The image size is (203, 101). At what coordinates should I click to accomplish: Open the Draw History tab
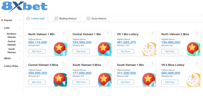coord(99,19)
